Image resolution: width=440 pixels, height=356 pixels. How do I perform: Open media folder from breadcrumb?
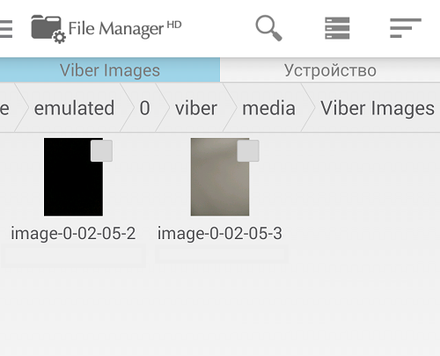(268, 108)
